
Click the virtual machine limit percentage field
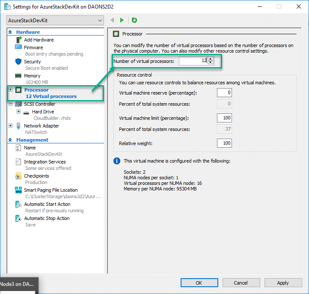(224, 118)
